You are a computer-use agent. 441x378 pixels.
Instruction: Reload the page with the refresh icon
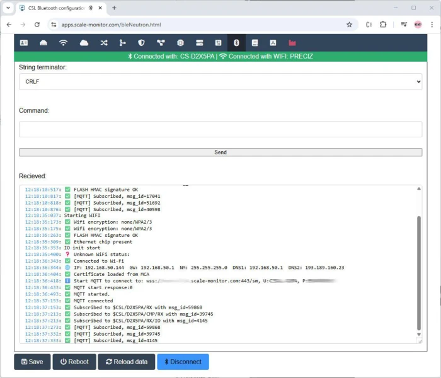click(37, 25)
